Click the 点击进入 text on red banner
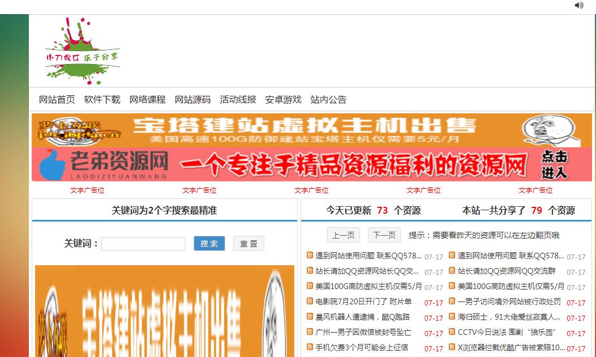The width and height of the screenshot is (596, 357). coord(554,165)
